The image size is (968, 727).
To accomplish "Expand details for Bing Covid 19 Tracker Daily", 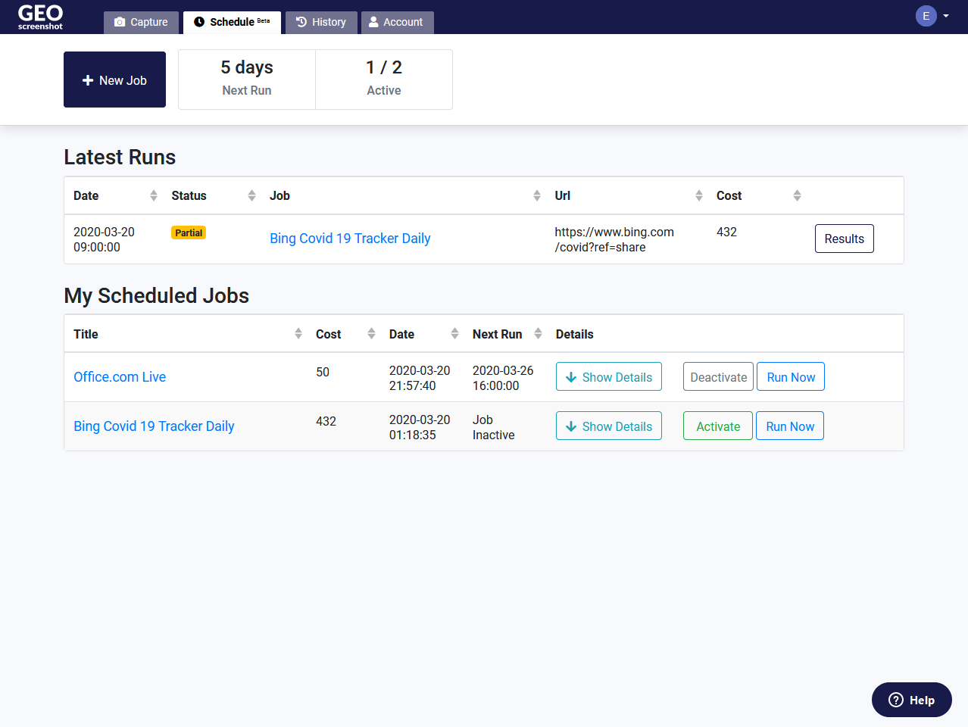I will [x=608, y=426].
